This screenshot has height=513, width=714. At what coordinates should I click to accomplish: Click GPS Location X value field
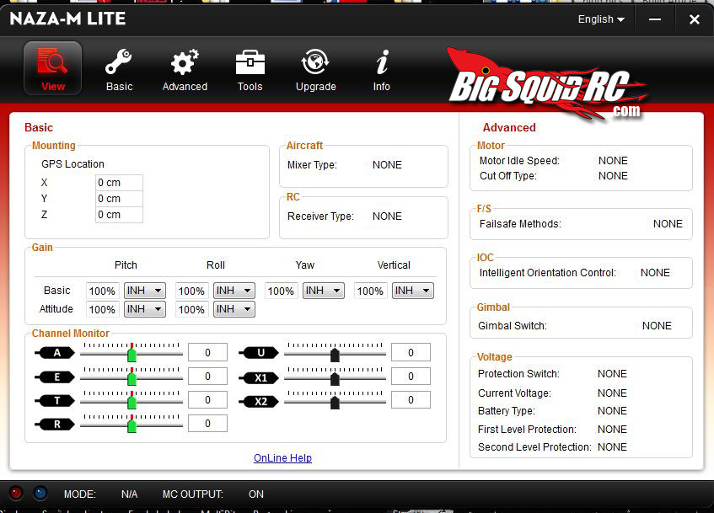click(x=119, y=183)
